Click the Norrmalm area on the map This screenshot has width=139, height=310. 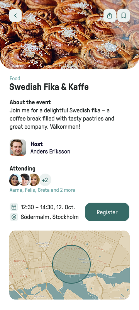[x=22, y=261]
